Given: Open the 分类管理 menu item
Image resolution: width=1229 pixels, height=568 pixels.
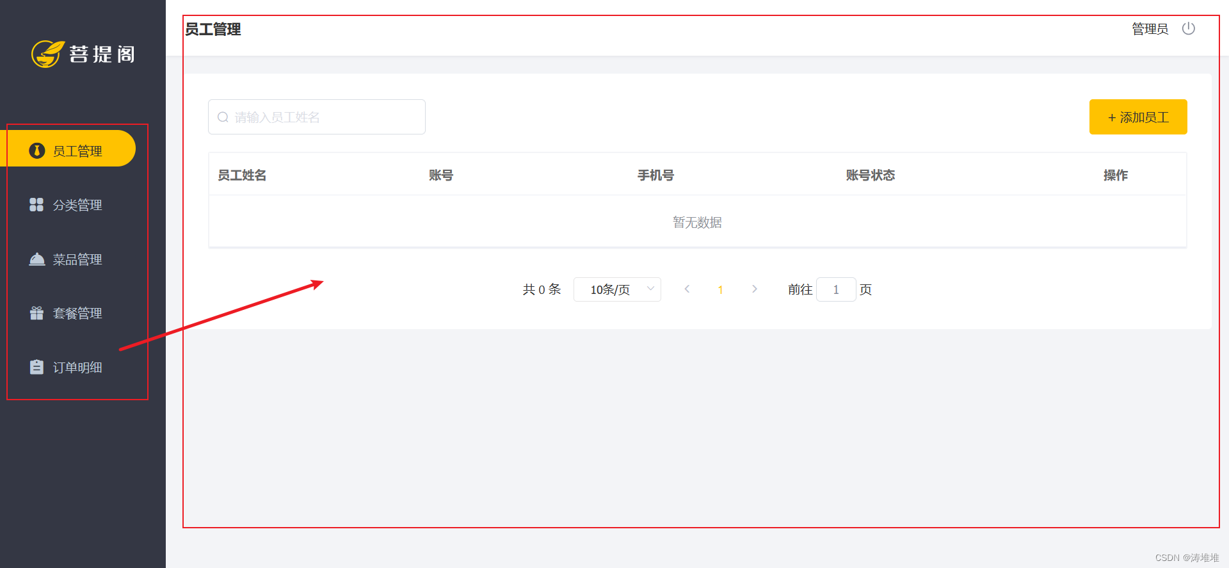Looking at the screenshot, I should 68,205.
